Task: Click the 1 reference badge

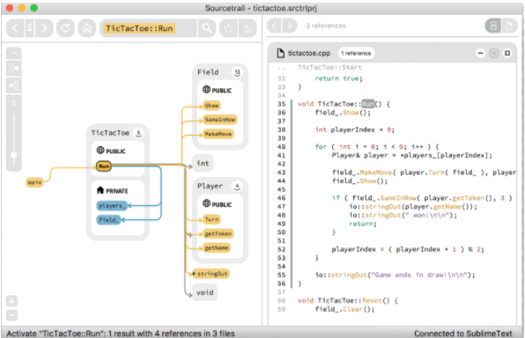Action: (356, 53)
